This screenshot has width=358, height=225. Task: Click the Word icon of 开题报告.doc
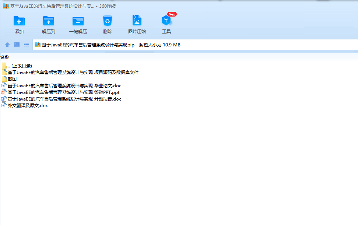click(4, 99)
